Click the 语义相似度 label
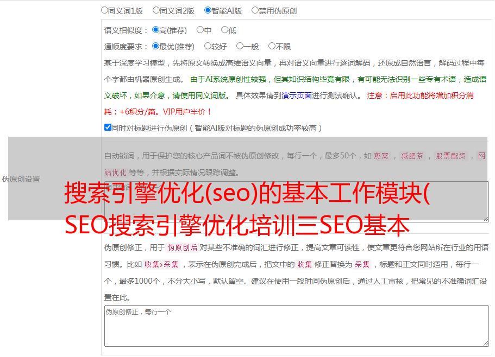 pyautogui.click(x=126, y=30)
